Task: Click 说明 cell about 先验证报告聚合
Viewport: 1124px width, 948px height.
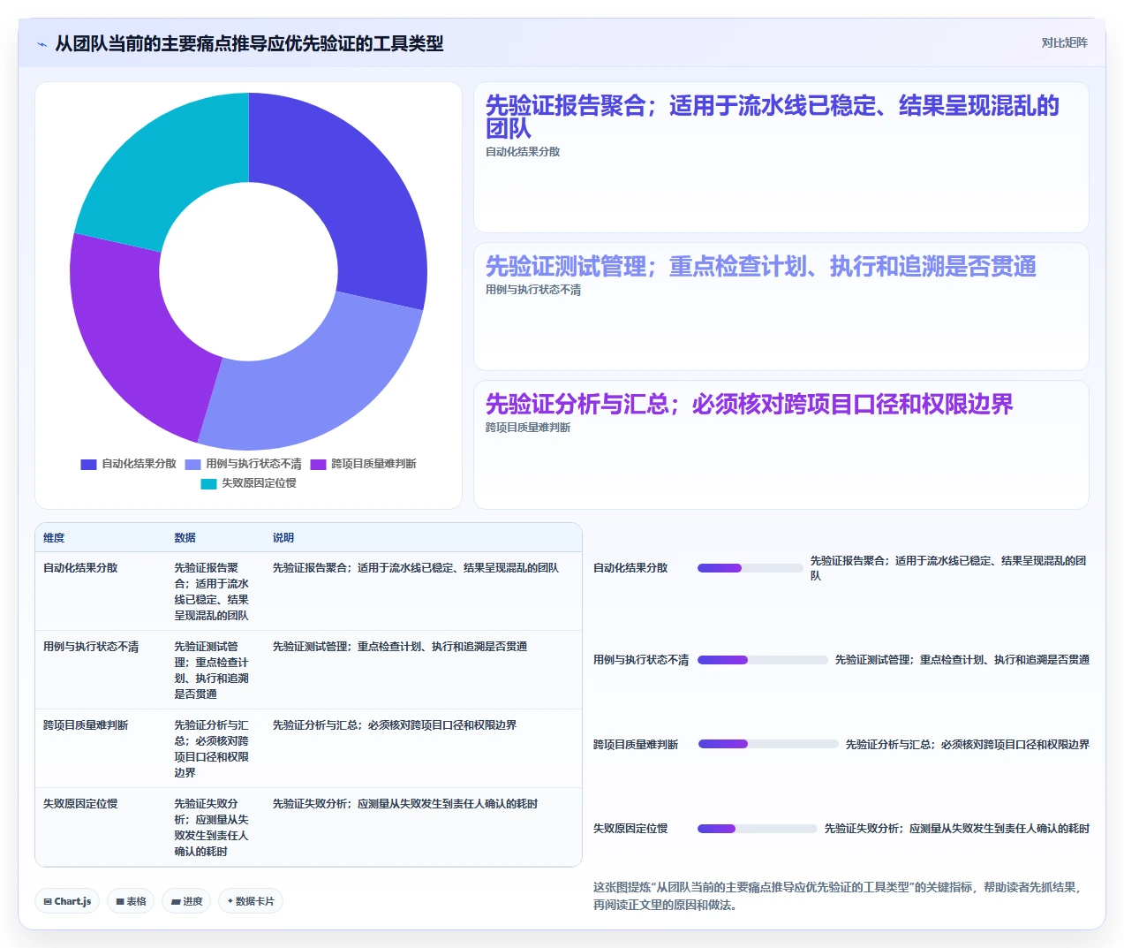Action: pyautogui.click(x=416, y=568)
